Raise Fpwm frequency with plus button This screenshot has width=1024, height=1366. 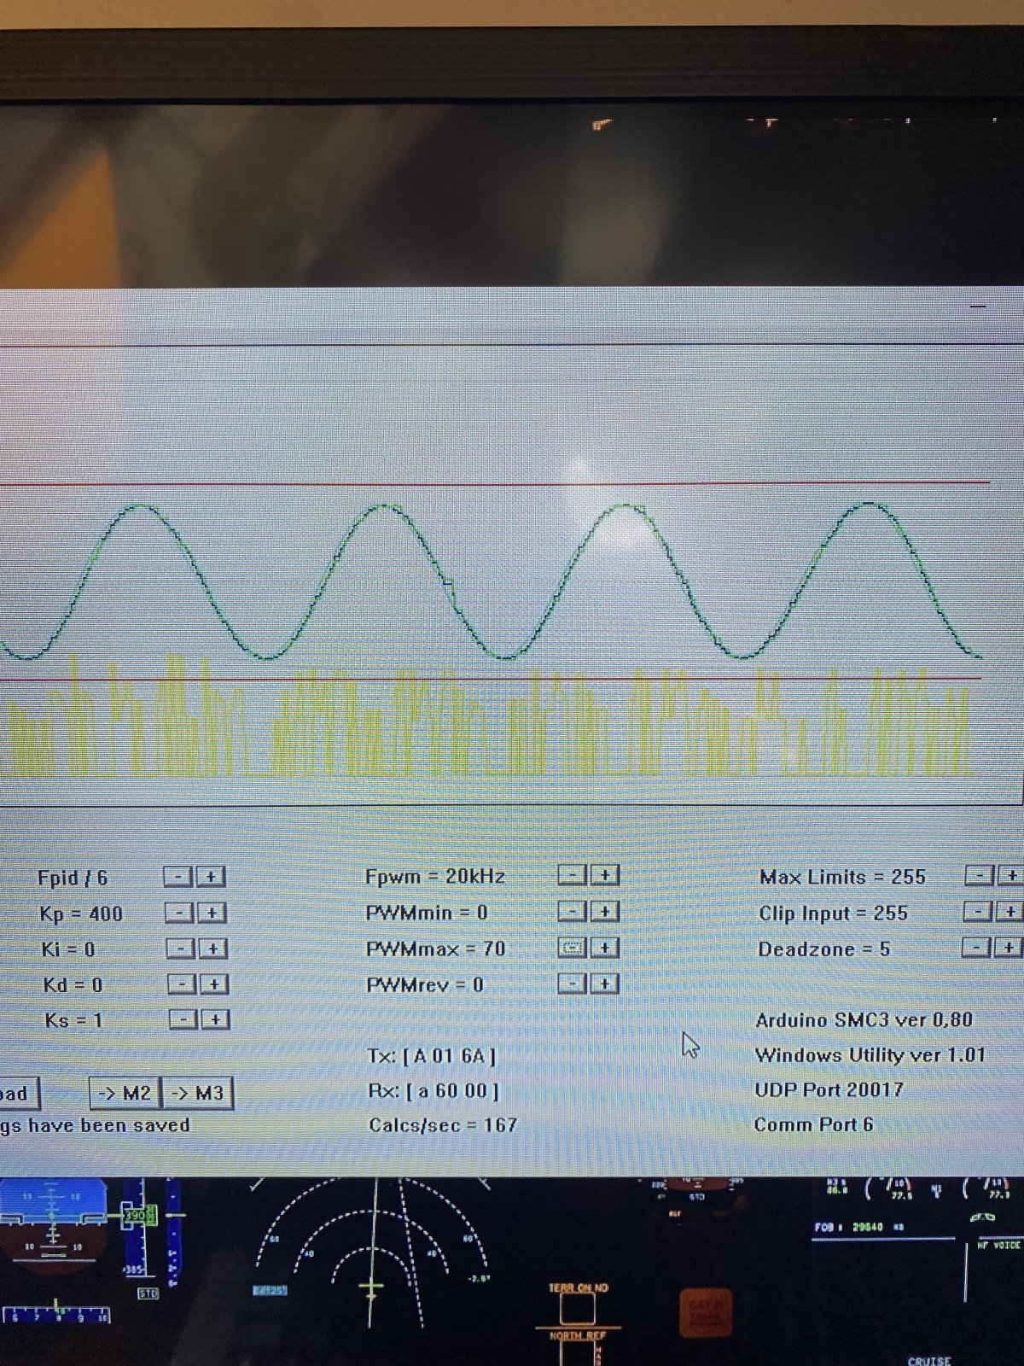point(605,875)
